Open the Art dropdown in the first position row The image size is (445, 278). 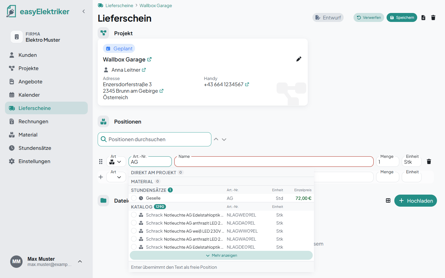tap(116, 162)
